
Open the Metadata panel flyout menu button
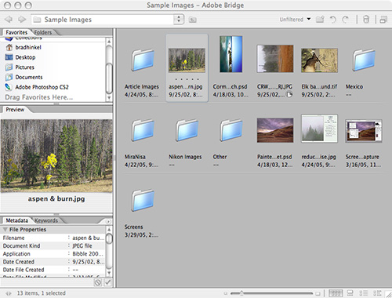pos(108,221)
